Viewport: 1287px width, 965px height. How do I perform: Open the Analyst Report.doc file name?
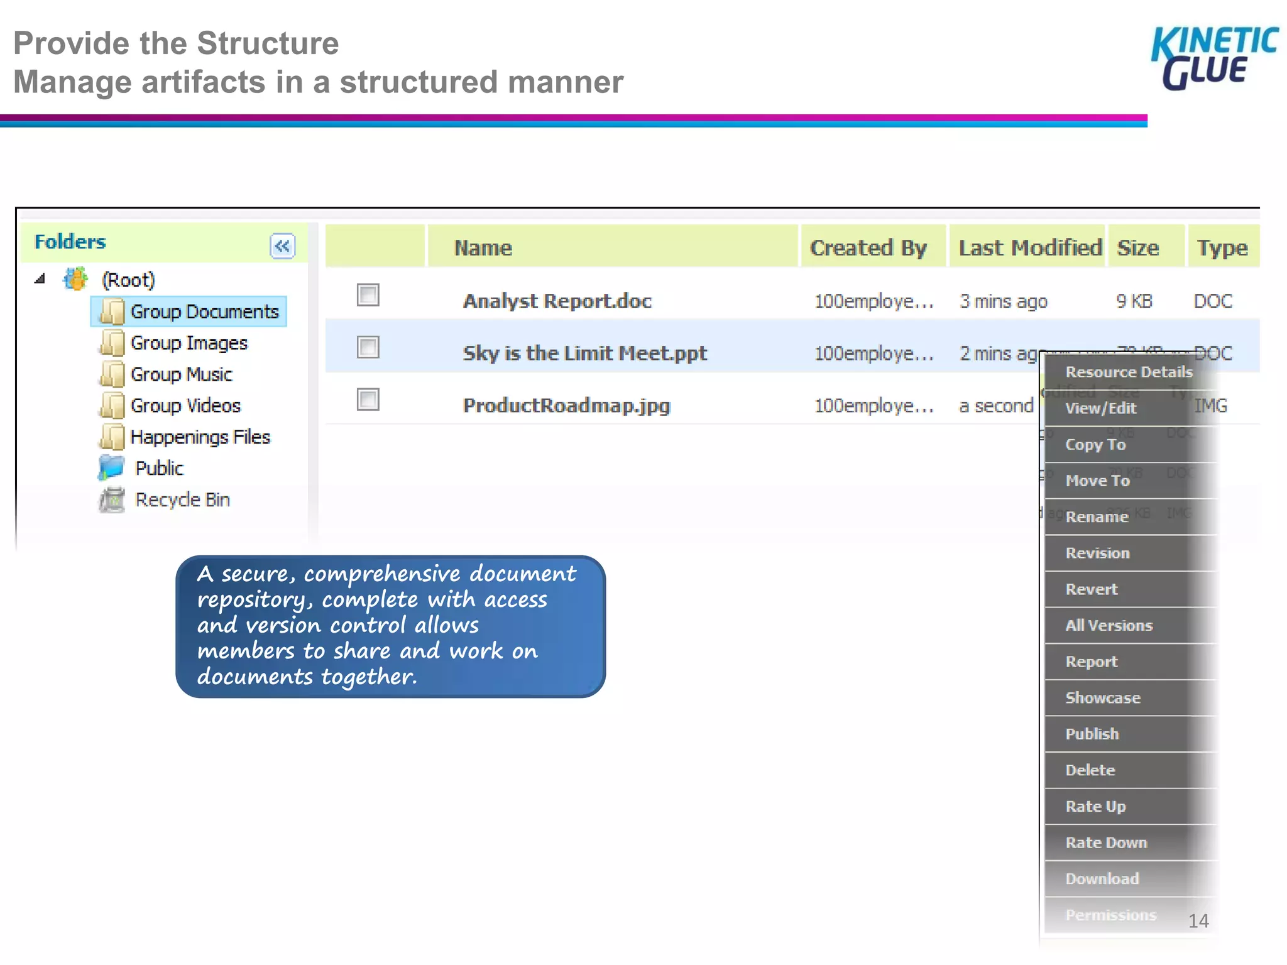coord(557,301)
